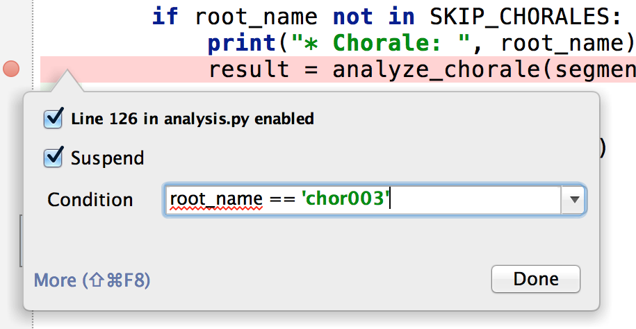
Task: Click the red breakpoint icon in the gutter
Action: pos(12,69)
